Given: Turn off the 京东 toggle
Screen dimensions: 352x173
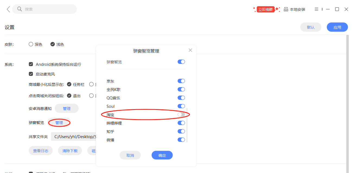Looking at the screenshot, I should tap(181, 81).
